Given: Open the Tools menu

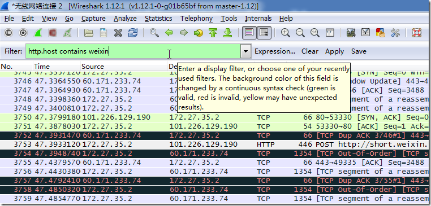Looking at the screenshot, I should coord(229,19).
